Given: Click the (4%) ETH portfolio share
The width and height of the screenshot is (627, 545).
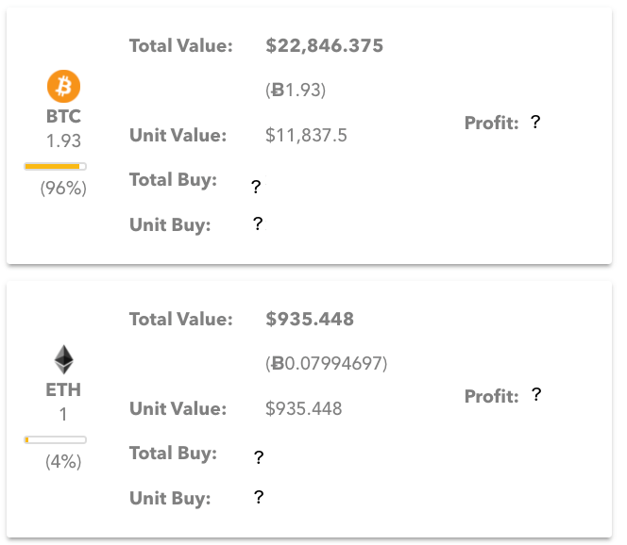Looking at the screenshot, I should point(63,462).
